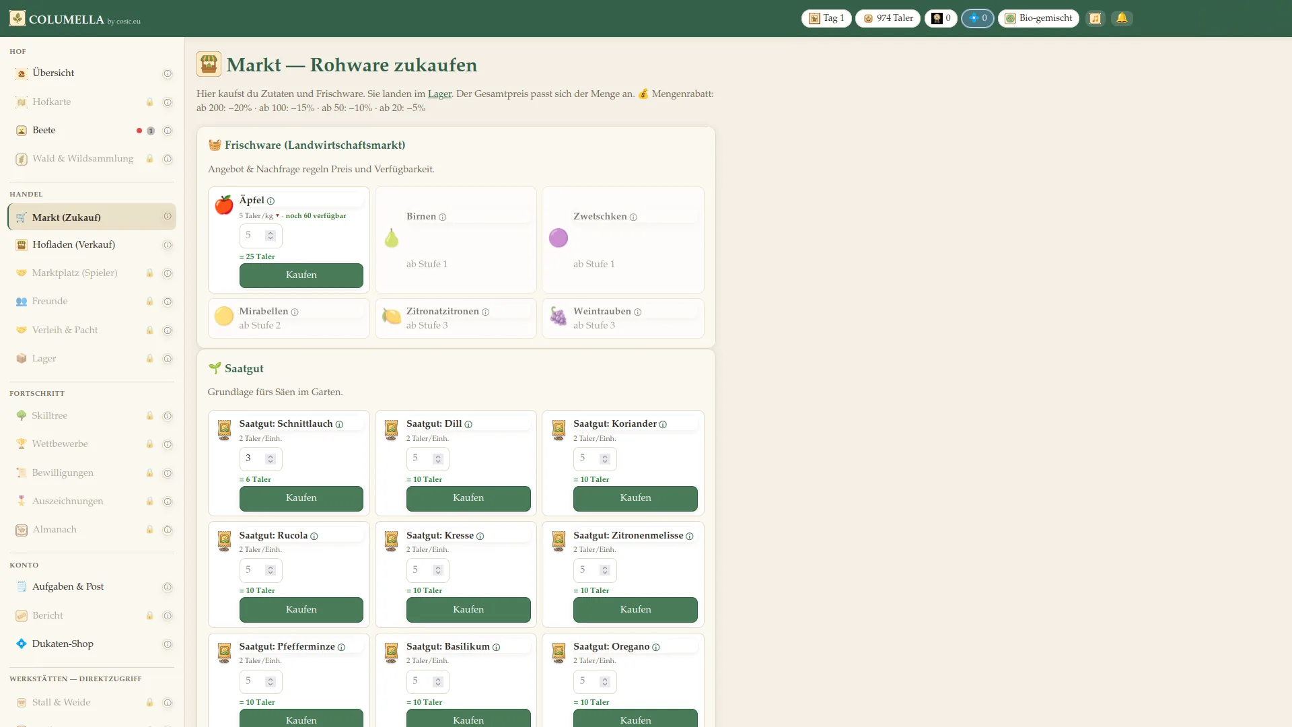Click the Schnittlauch seed packet icon

click(224, 429)
